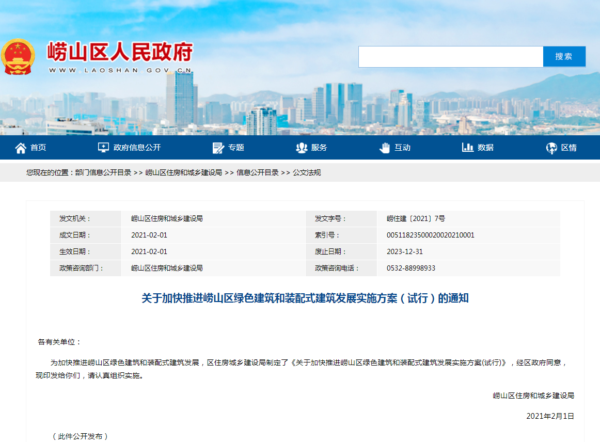Click the 您现在的位置 breadcrumb label

coord(50,172)
